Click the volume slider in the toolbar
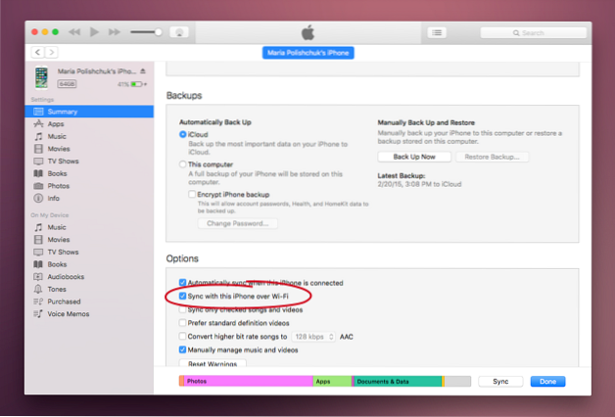 point(145,32)
